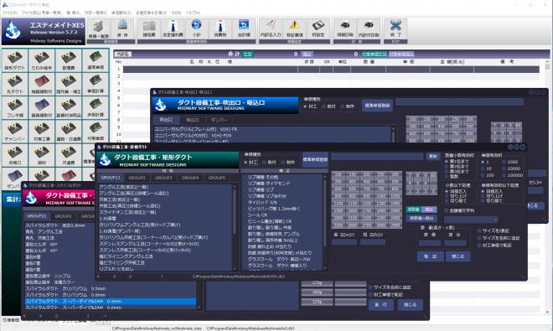The width and height of the screenshot is (553, 331).
Task: Switch to ダンパー tab in 吹出口・吸込口 window
Action: 219,120
